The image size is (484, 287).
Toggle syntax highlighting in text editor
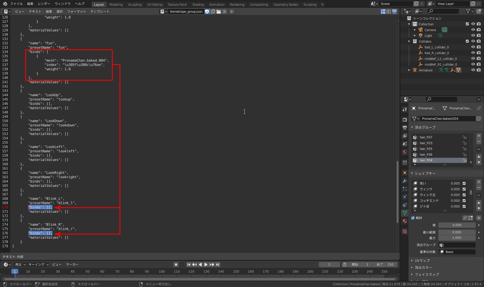coord(394,12)
